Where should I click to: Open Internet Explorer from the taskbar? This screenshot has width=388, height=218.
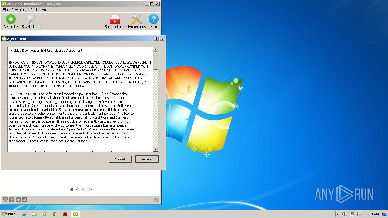click(24, 214)
